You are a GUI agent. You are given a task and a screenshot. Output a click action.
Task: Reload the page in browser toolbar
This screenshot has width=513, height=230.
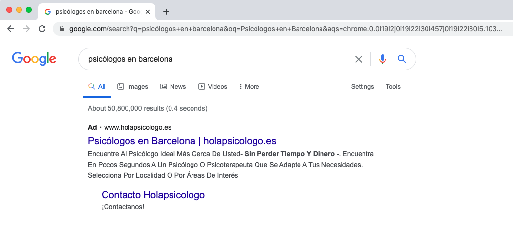(42, 29)
